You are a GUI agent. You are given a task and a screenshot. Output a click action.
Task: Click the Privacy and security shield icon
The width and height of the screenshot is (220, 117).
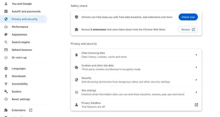click(6, 19)
